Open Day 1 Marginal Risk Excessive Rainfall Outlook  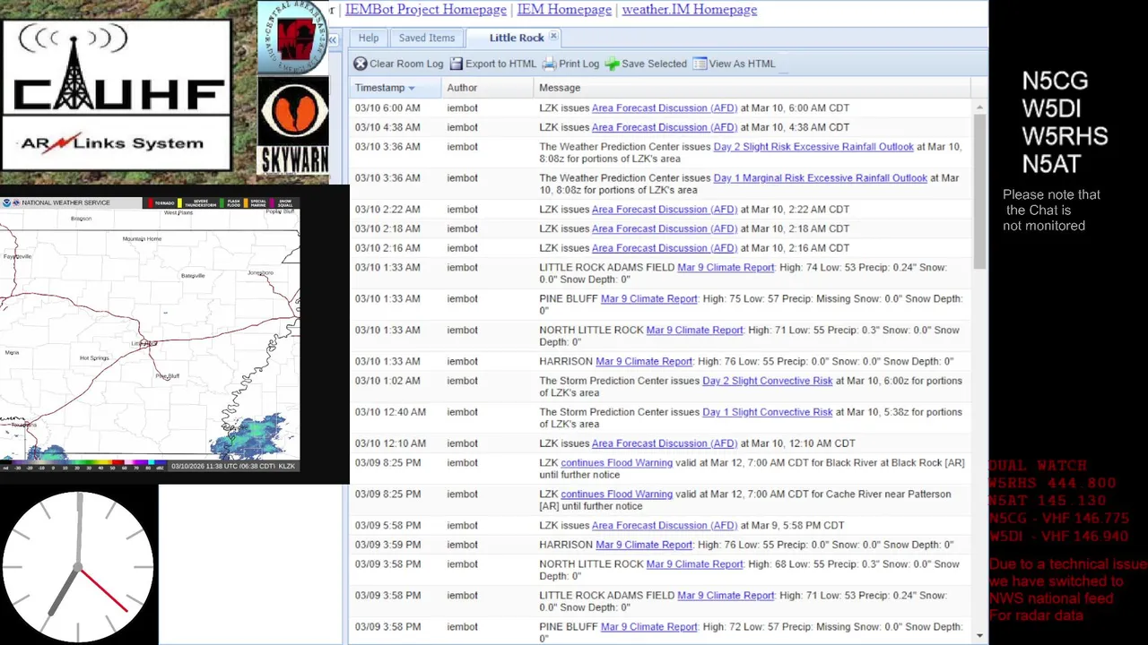tap(821, 178)
